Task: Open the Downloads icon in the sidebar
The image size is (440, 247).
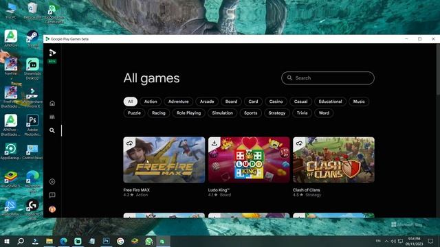Action: click(x=52, y=181)
